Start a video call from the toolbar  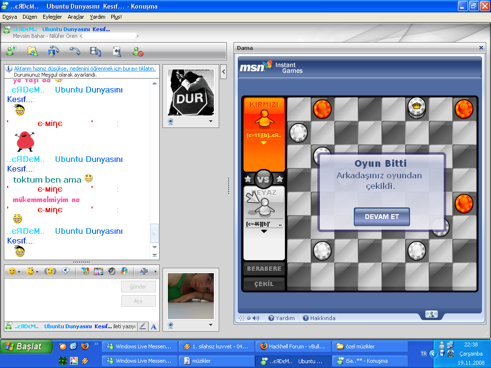pos(53,51)
